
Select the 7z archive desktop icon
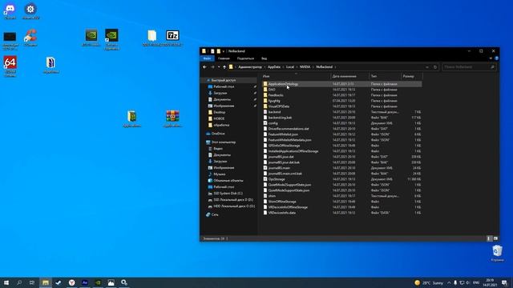point(172,38)
